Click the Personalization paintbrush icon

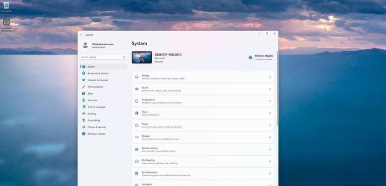(84, 86)
